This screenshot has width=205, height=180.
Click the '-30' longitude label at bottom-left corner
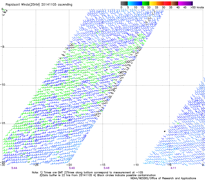click(x=2, y=165)
